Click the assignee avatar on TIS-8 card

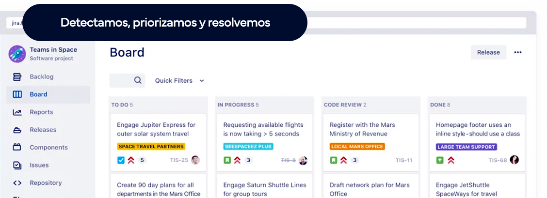303,160
